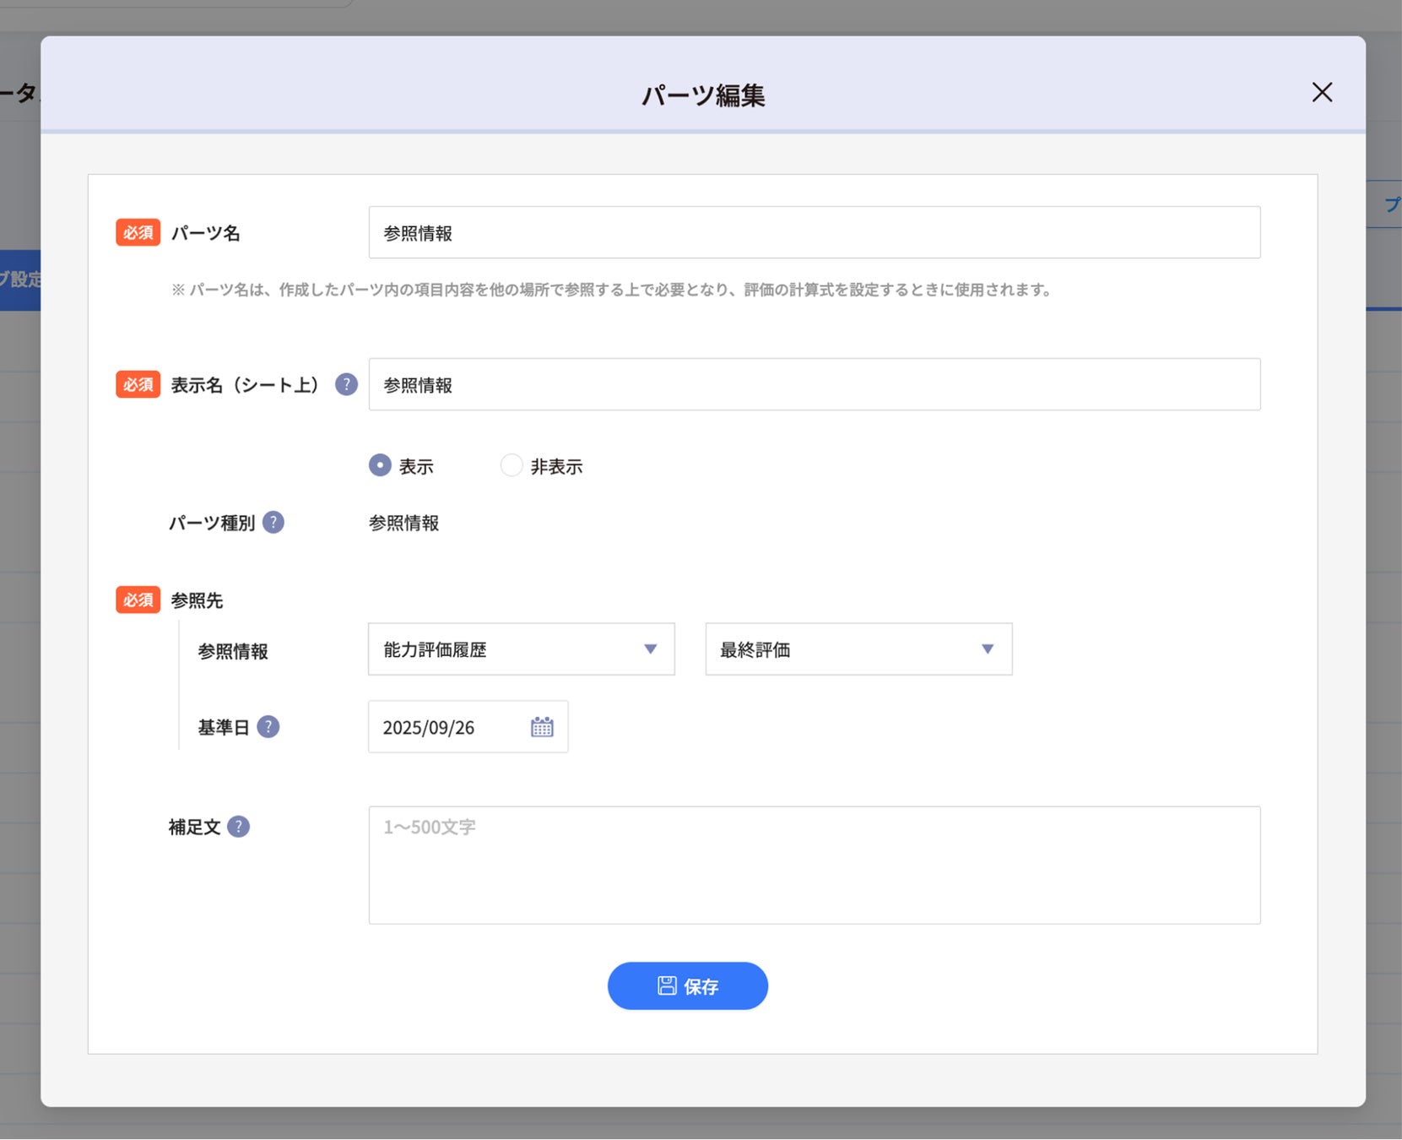Click the 非表示 label text
Screen dimensions: 1402x1140
point(556,466)
